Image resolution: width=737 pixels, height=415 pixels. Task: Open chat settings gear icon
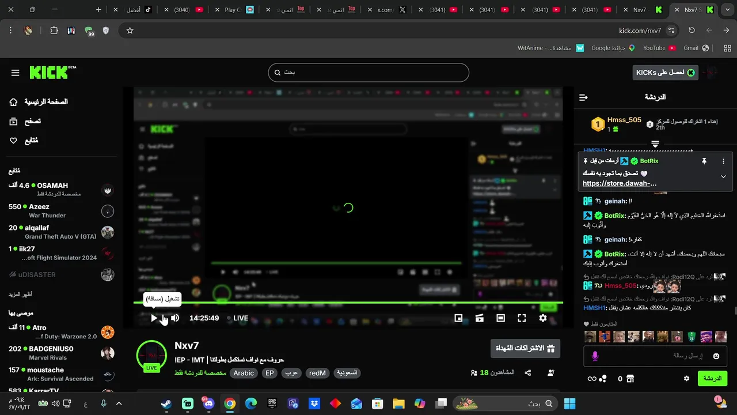tap(686, 379)
